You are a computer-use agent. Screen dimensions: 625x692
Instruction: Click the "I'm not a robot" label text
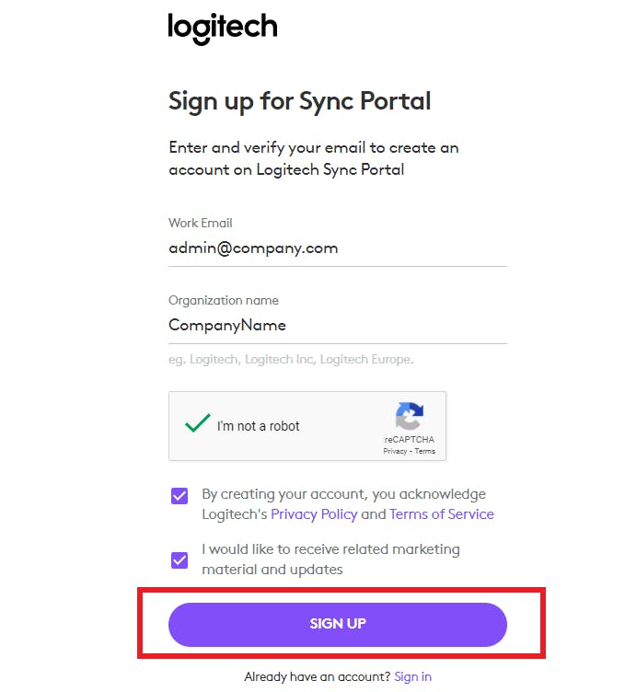coord(258,426)
